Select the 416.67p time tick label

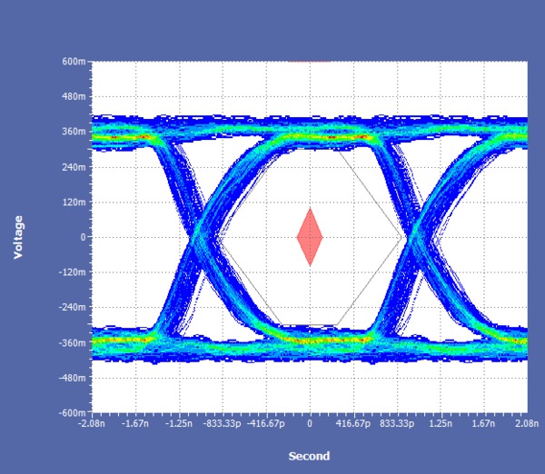(x=353, y=423)
